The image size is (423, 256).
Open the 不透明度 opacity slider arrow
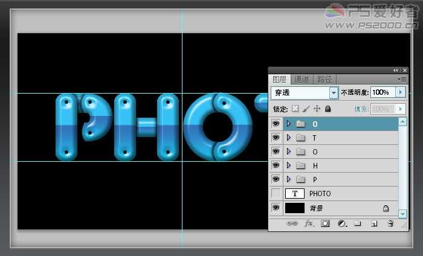pos(401,92)
